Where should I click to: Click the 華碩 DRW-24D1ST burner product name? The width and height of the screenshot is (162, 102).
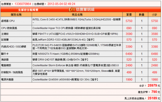pos(60,60)
